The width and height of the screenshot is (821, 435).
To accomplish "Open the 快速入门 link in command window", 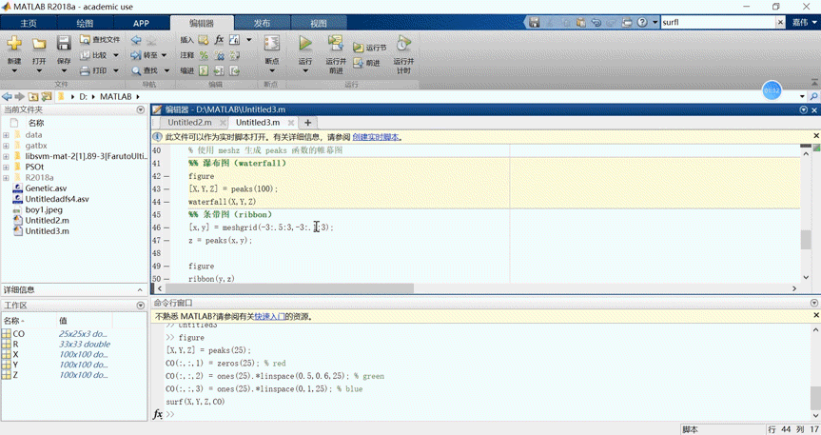I will [x=269, y=317].
